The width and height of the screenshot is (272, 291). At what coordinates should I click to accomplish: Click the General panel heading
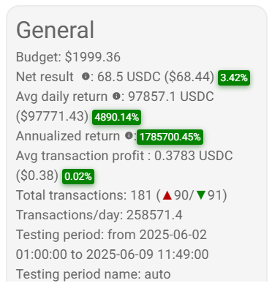tap(55, 30)
